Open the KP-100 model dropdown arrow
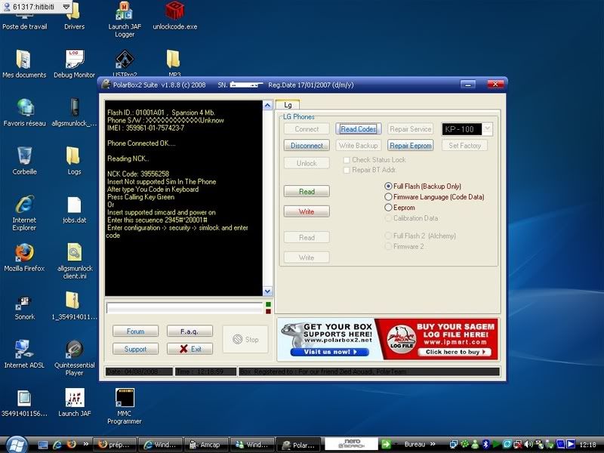This screenshot has height=453, width=604. tap(487, 128)
